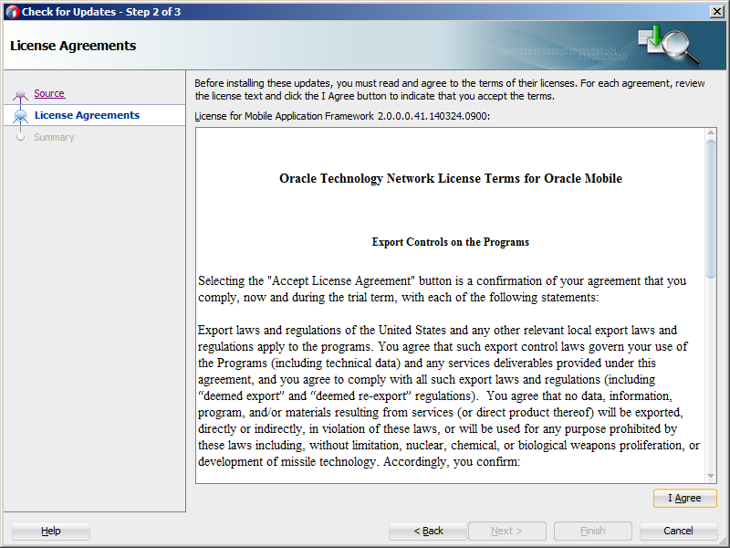Select the License Agreements step
Viewport: 730px width, 548px height.
coord(87,115)
